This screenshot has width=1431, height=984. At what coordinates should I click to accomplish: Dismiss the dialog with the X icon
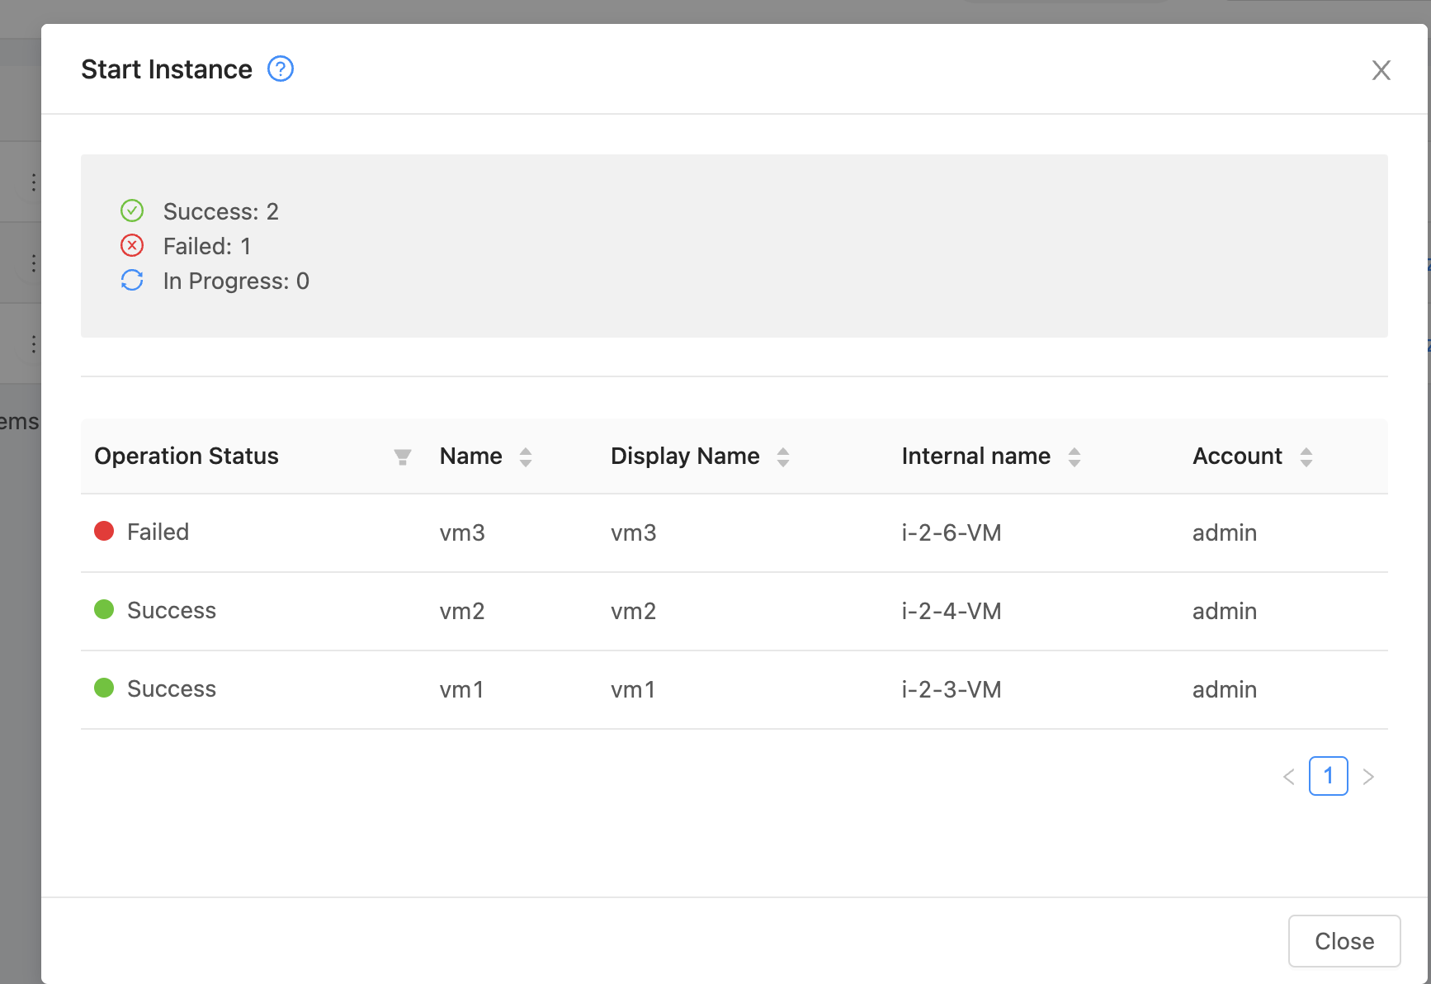(x=1381, y=70)
